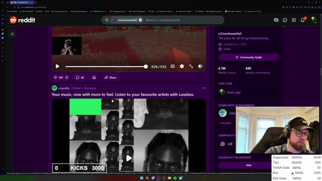322x181 pixels.
Task: Click the '64K' weekly contributions stat
Action: (249, 68)
